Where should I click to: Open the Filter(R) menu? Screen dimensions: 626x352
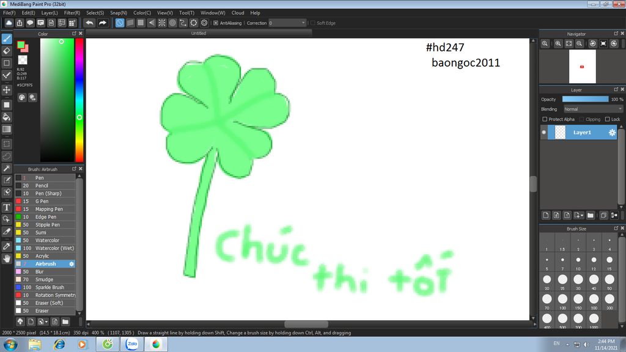[72, 13]
